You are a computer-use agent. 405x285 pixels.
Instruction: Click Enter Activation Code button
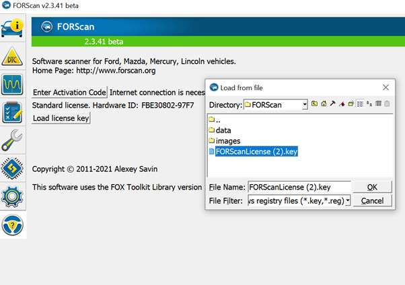coord(70,92)
